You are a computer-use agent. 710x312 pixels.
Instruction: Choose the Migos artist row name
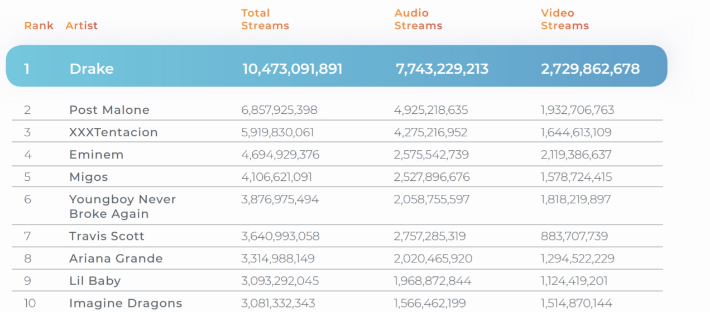88,177
